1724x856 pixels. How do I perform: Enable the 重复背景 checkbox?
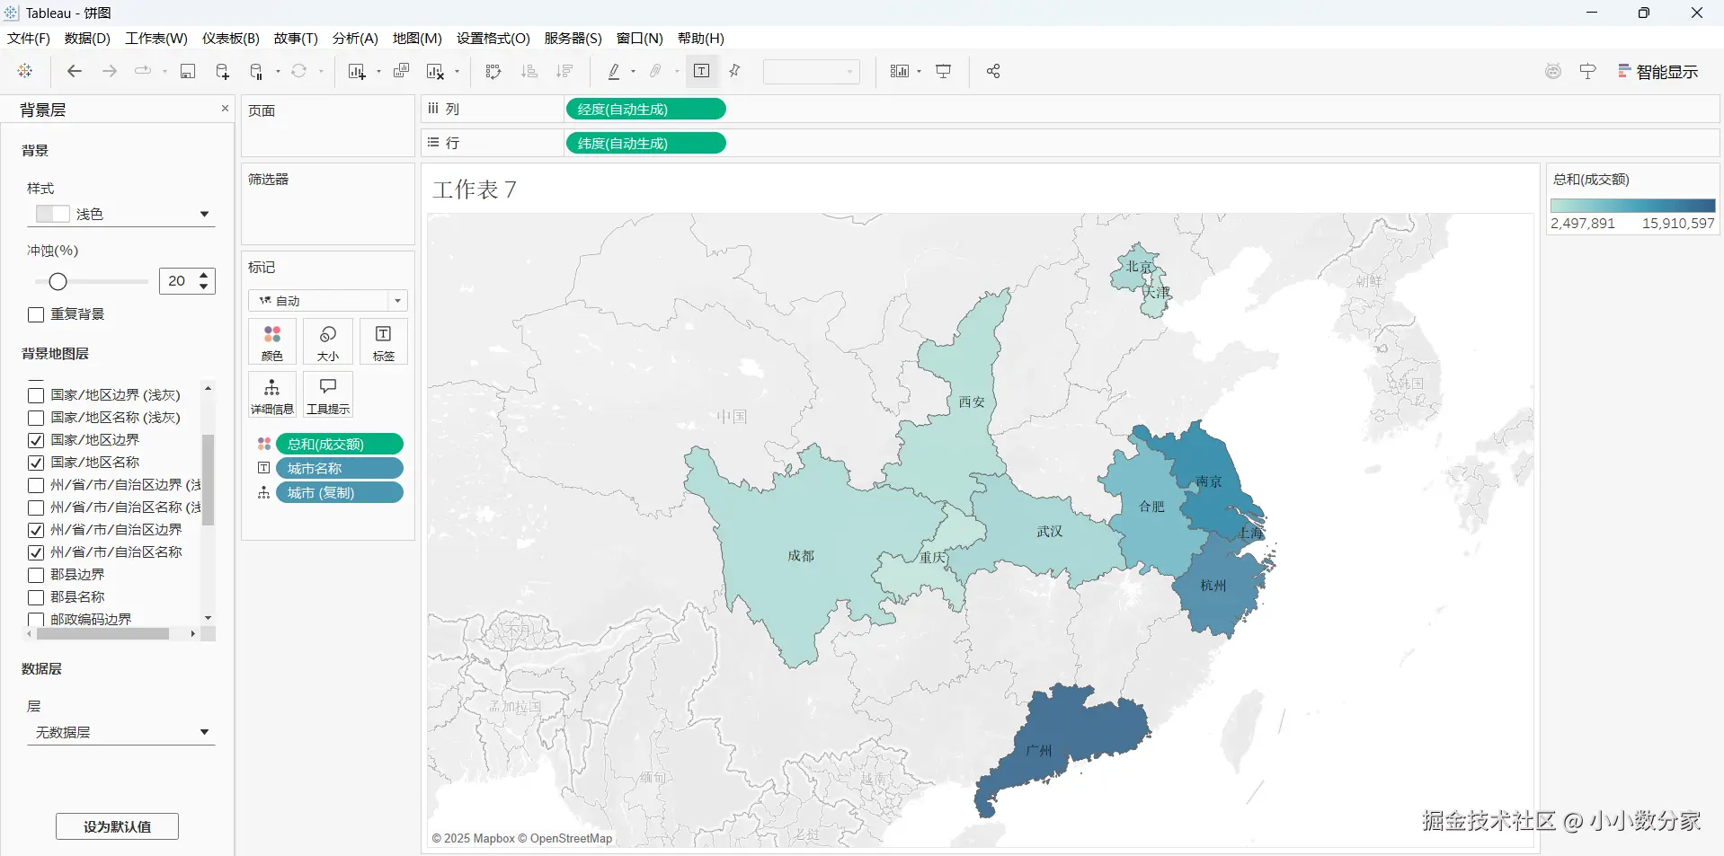(36, 314)
